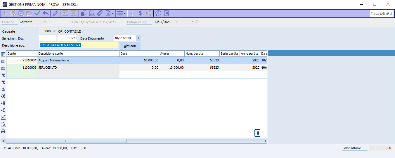Click the Altri dati button
This screenshot has height=158, width=395.
[130, 46]
